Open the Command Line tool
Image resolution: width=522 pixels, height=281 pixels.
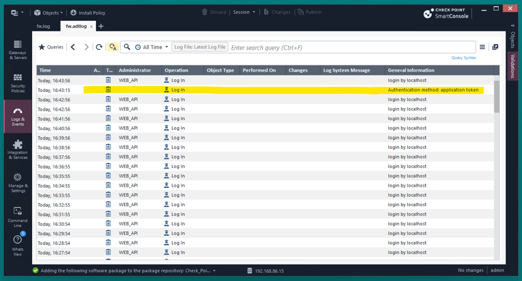(18, 216)
